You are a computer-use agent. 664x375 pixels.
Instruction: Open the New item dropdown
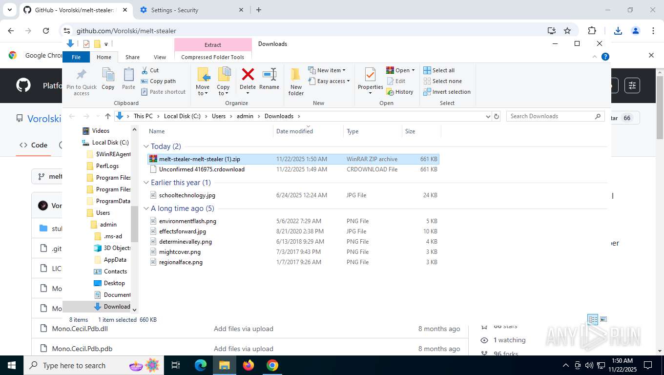[x=327, y=70]
